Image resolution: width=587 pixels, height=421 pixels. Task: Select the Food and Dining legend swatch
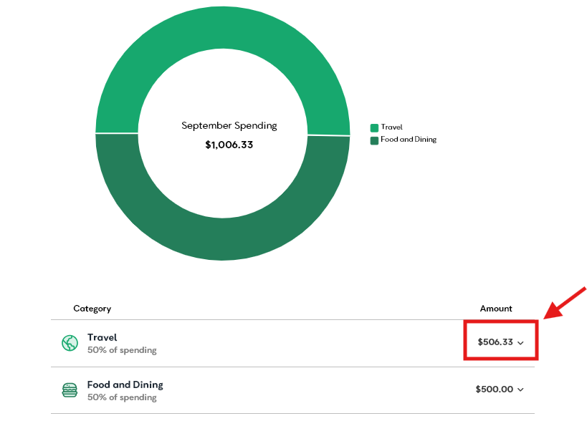pos(374,140)
